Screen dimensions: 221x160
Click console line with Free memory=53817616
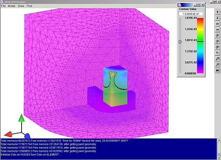point(48,147)
